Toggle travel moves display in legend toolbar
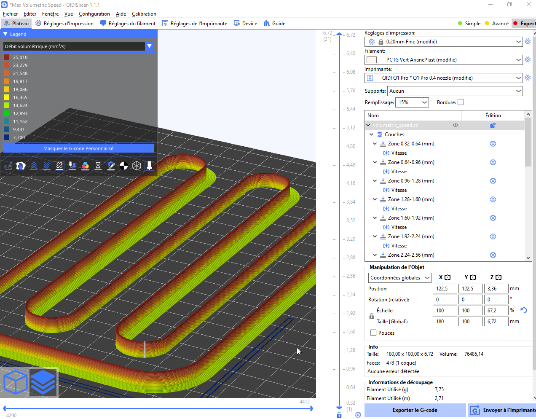 [8, 166]
